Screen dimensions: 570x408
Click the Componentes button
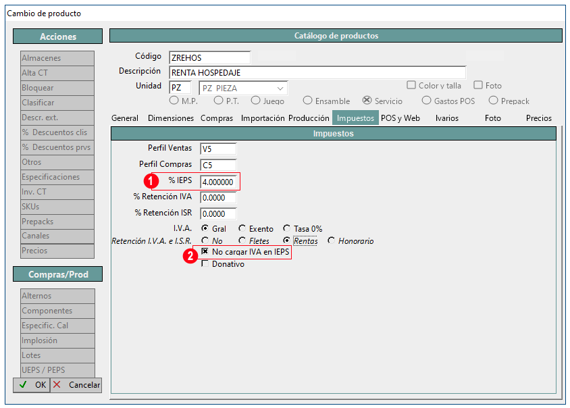[x=58, y=311]
